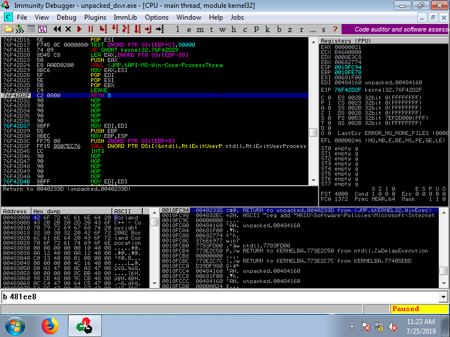Toggle the C flag value in registers
This screenshot has width=450, height=337.
[x=329, y=98]
